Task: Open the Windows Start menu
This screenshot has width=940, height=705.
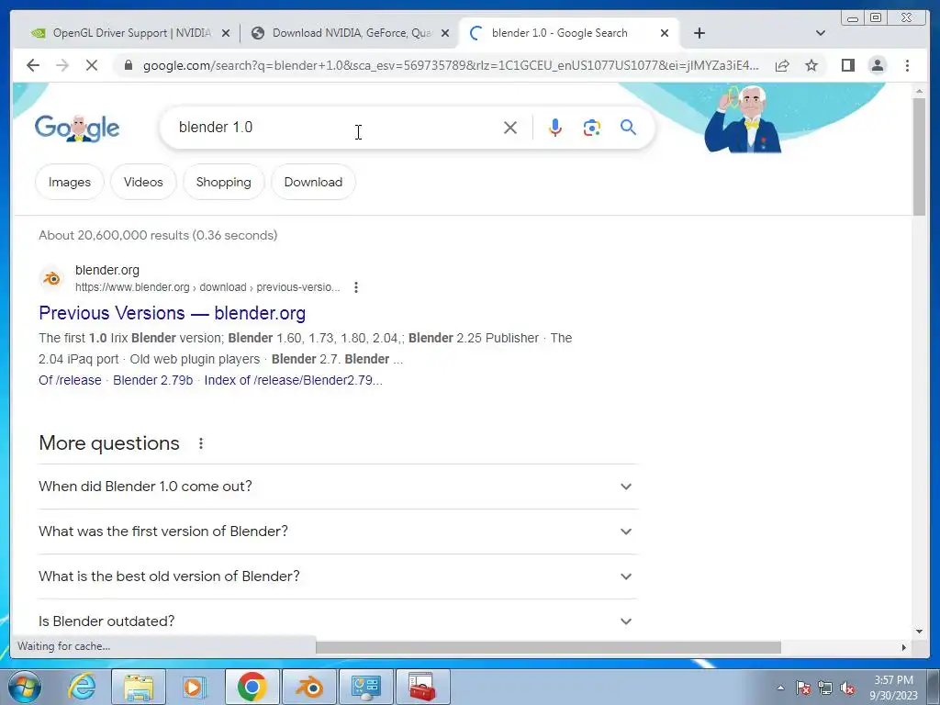Action: click(x=25, y=687)
